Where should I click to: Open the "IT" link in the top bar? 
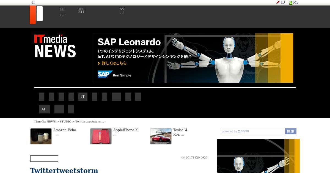[33, 2]
